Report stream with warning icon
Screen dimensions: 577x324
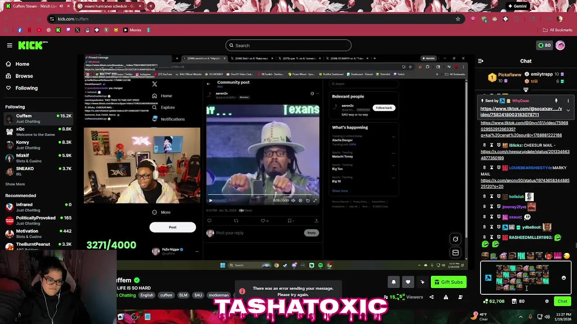click(446, 297)
